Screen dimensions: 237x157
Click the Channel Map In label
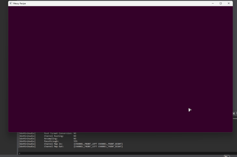(53, 144)
